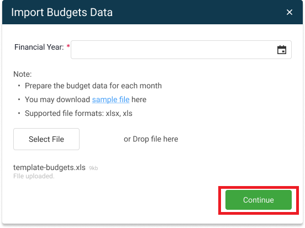
Task: Click 'Supported file formats: xlsx, xls' note
Action: point(78,113)
